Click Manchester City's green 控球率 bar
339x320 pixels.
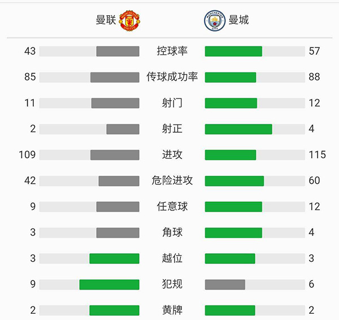tap(233, 51)
